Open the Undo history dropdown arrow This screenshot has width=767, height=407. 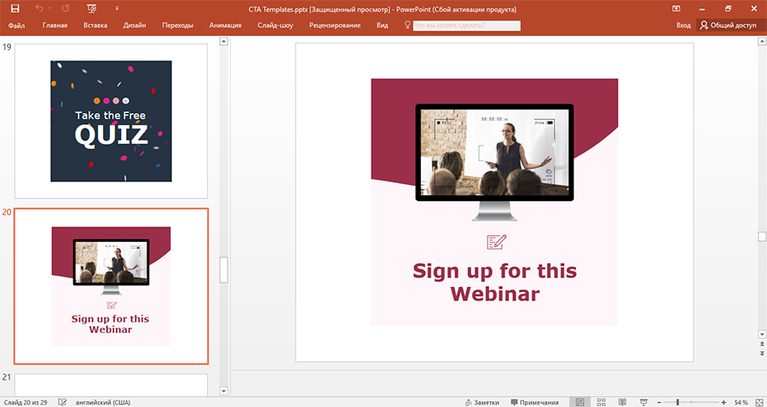(50, 9)
